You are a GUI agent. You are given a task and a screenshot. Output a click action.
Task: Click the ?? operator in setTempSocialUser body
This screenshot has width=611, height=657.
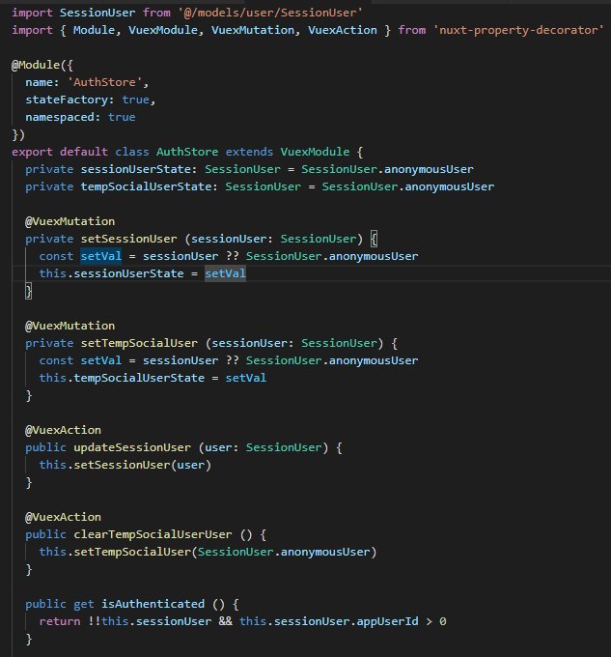click(x=232, y=360)
